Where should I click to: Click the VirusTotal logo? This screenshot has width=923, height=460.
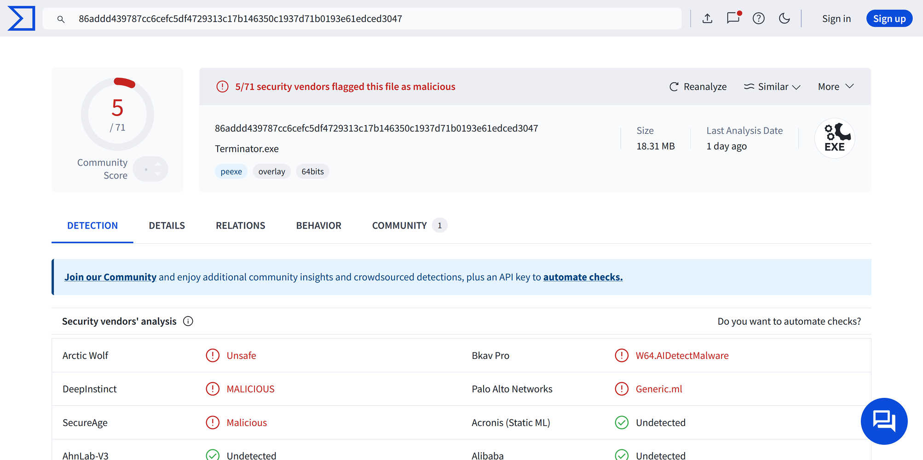click(x=21, y=18)
